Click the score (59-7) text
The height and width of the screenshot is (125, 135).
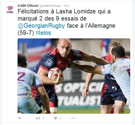click(26, 33)
